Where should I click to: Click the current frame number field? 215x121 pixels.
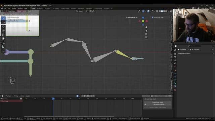(x=146, y=96)
